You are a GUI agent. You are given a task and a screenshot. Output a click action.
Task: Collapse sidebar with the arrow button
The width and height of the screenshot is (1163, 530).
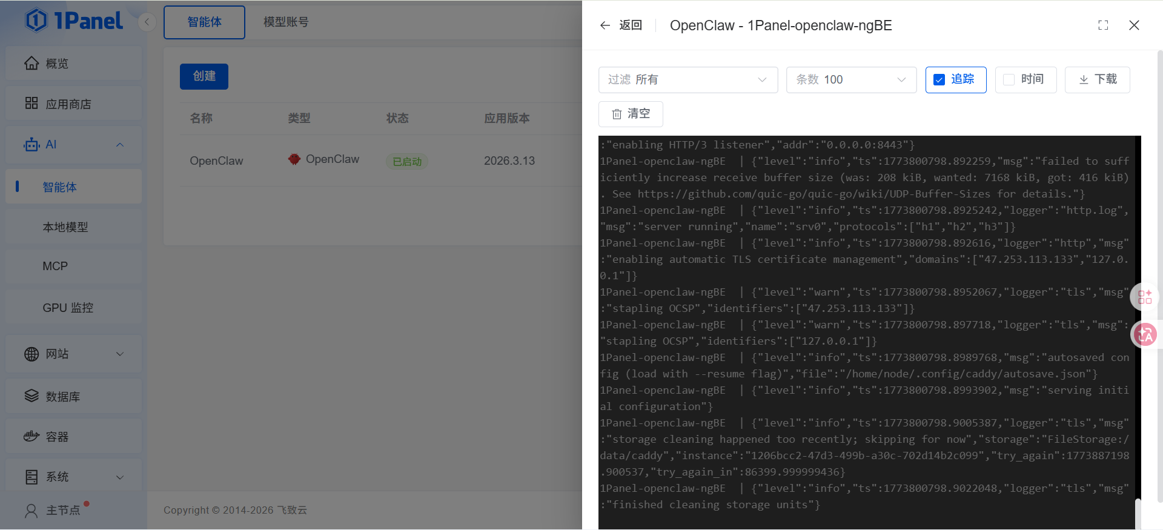click(x=147, y=22)
